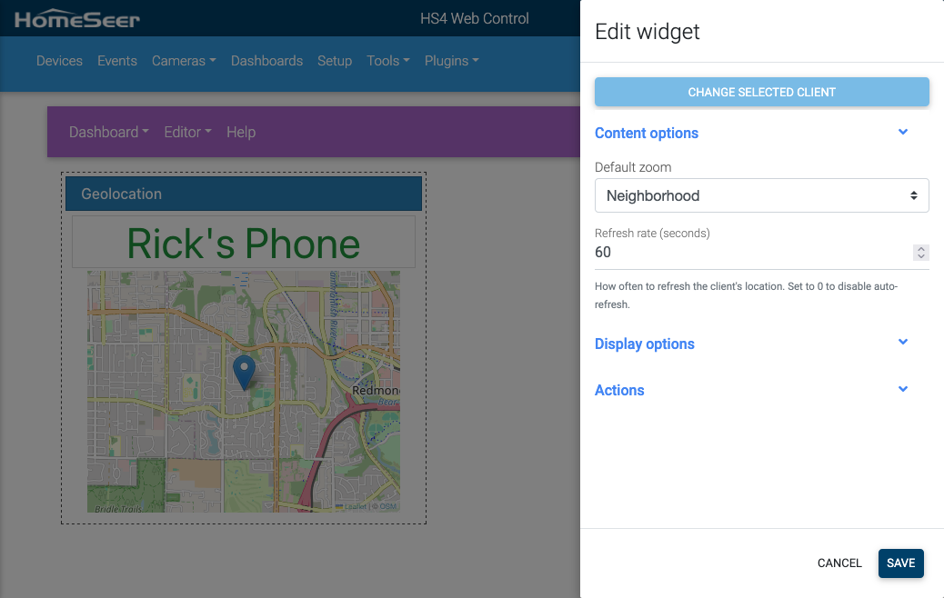Open the Devices menu item
Viewport: 944px width, 598px height.
click(x=59, y=61)
